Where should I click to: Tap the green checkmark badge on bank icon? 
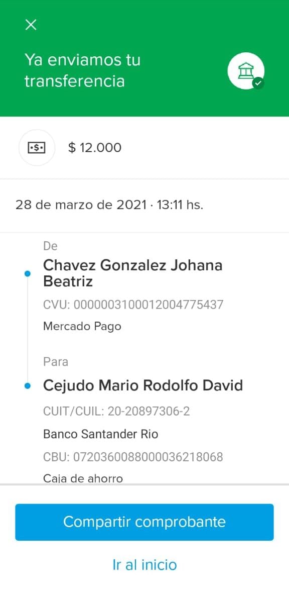259,83
